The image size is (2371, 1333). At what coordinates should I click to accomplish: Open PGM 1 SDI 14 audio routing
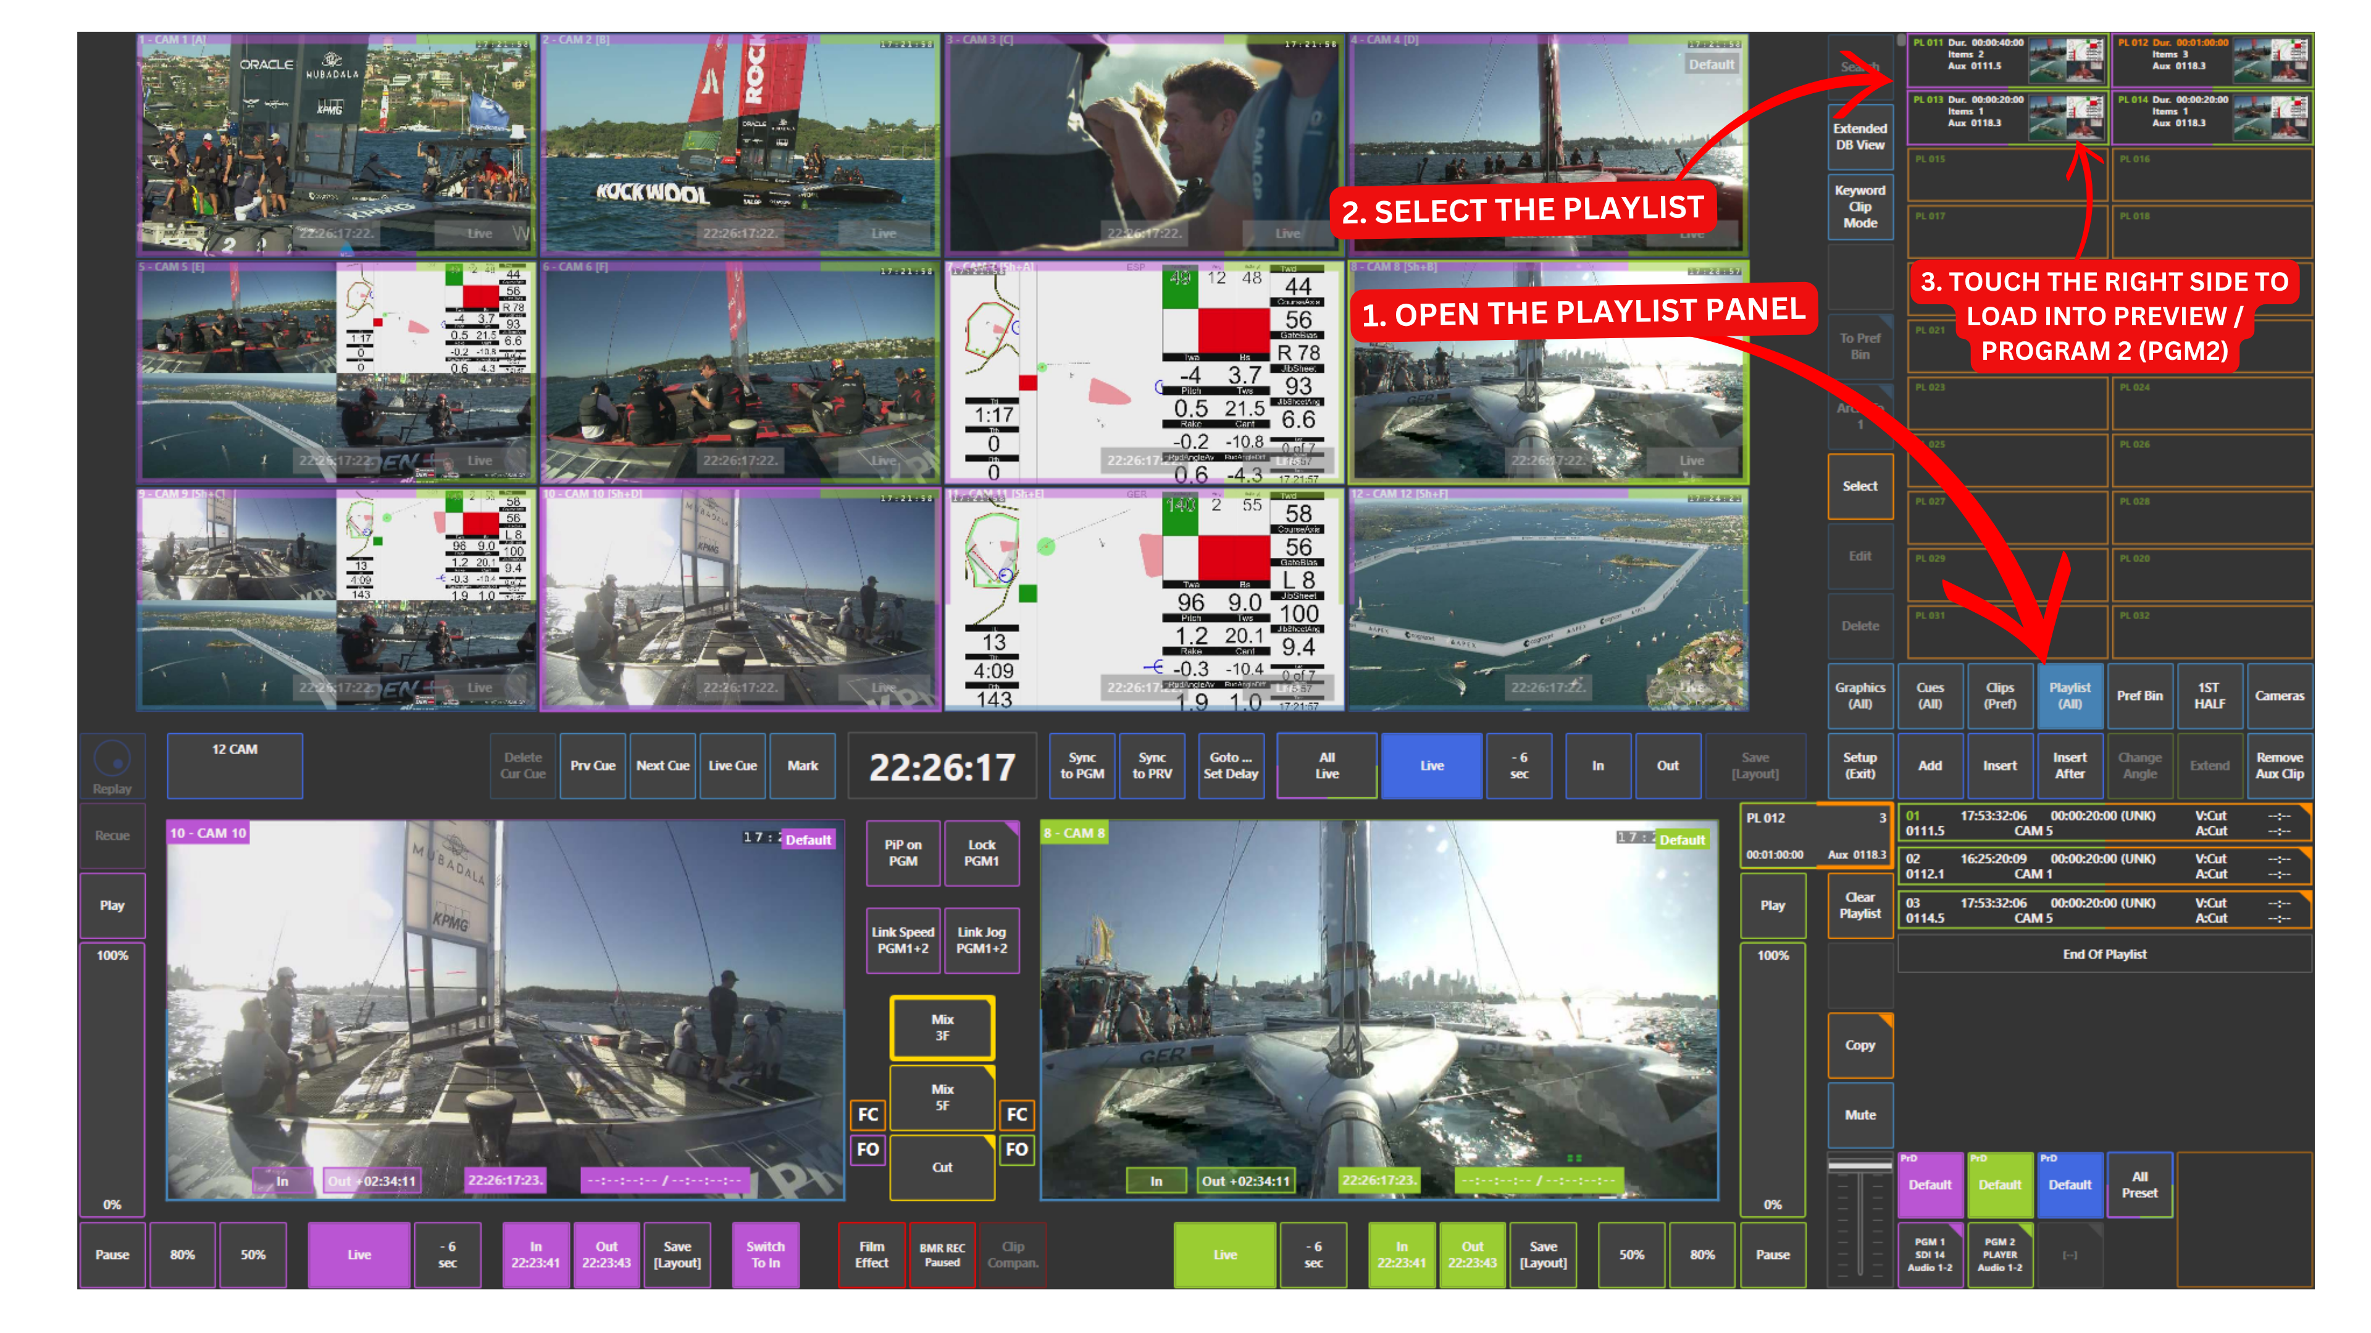(x=1930, y=1255)
